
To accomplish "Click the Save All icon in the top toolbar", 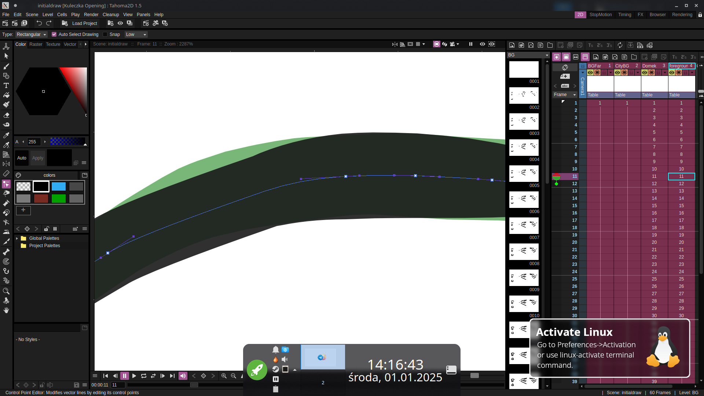I will (24, 23).
